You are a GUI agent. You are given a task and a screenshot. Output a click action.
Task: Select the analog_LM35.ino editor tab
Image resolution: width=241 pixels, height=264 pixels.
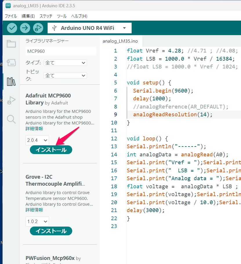(x=120, y=41)
